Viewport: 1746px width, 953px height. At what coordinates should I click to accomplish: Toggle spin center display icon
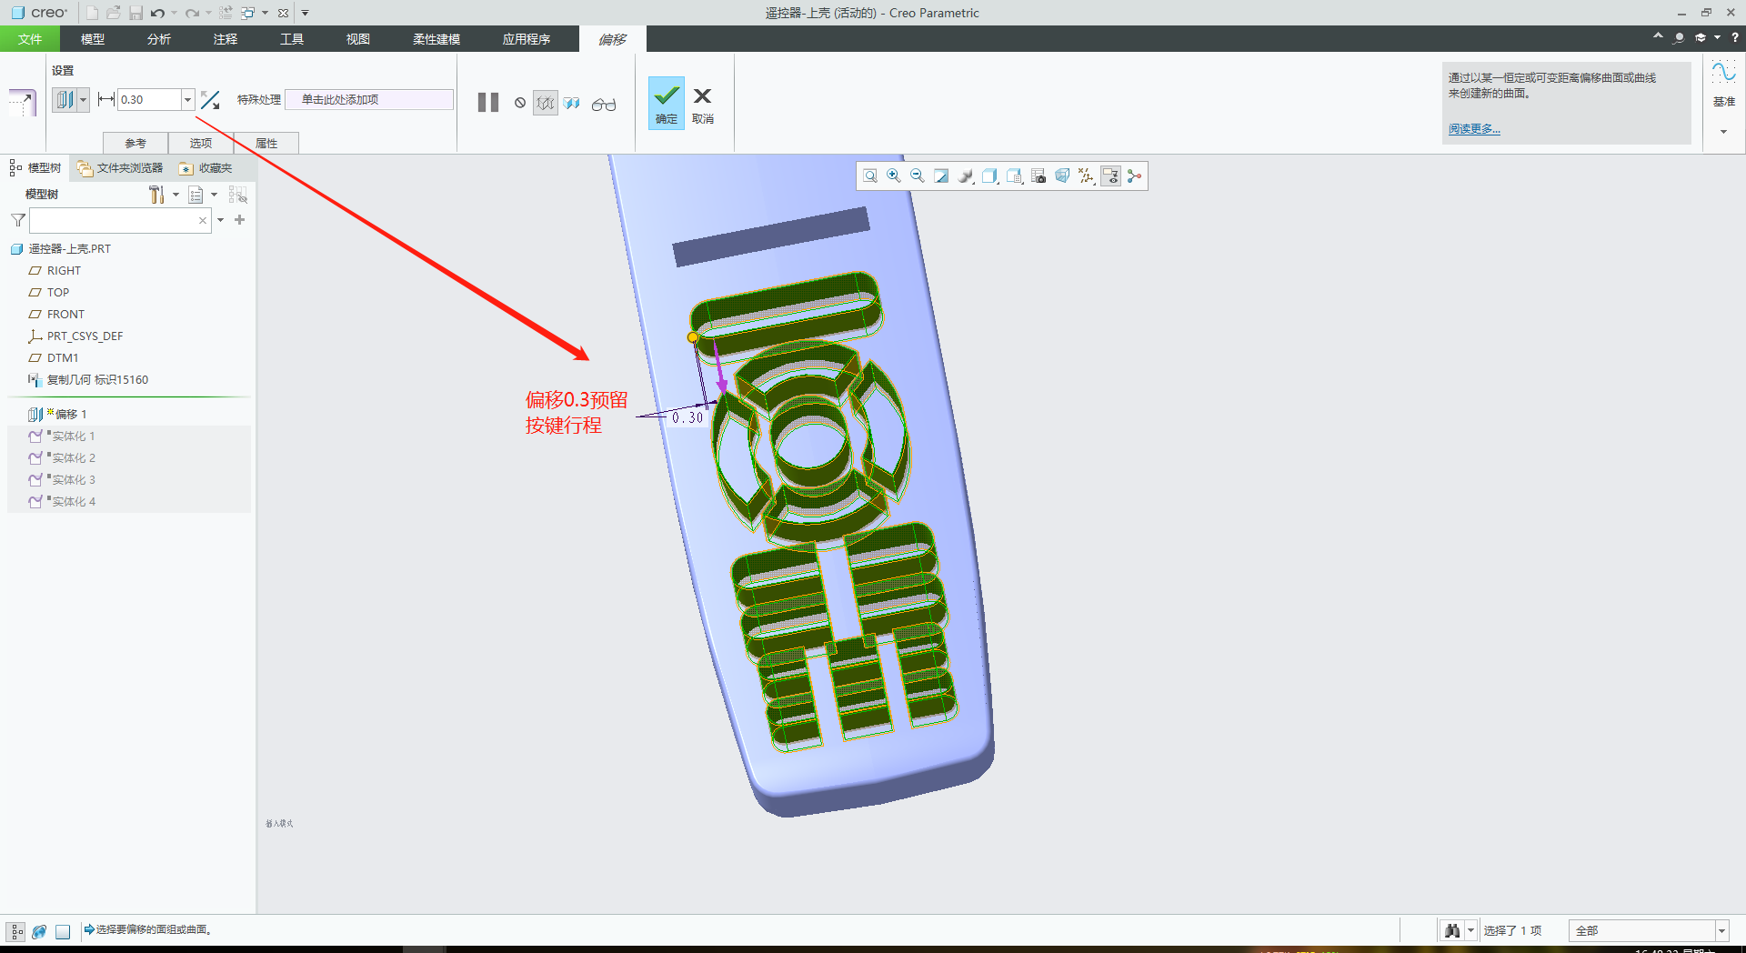pos(1134,176)
